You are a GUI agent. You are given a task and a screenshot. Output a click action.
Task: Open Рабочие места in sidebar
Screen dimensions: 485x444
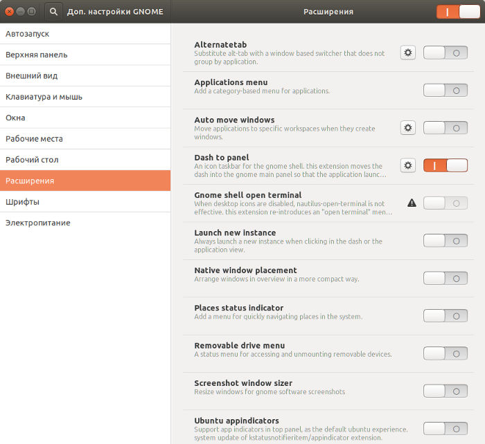click(85, 138)
